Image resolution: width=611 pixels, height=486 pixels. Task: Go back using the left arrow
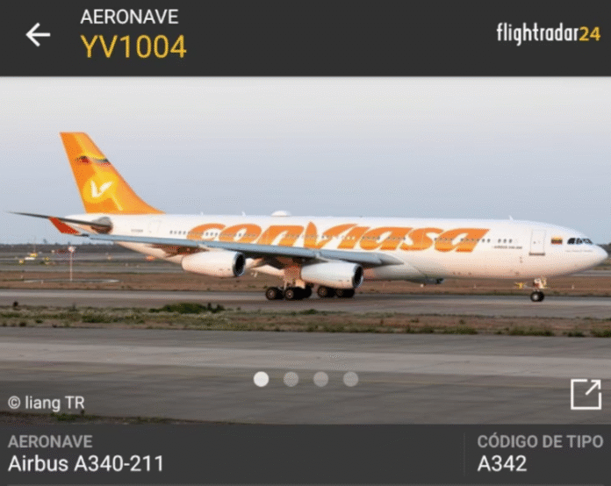click(x=38, y=35)
